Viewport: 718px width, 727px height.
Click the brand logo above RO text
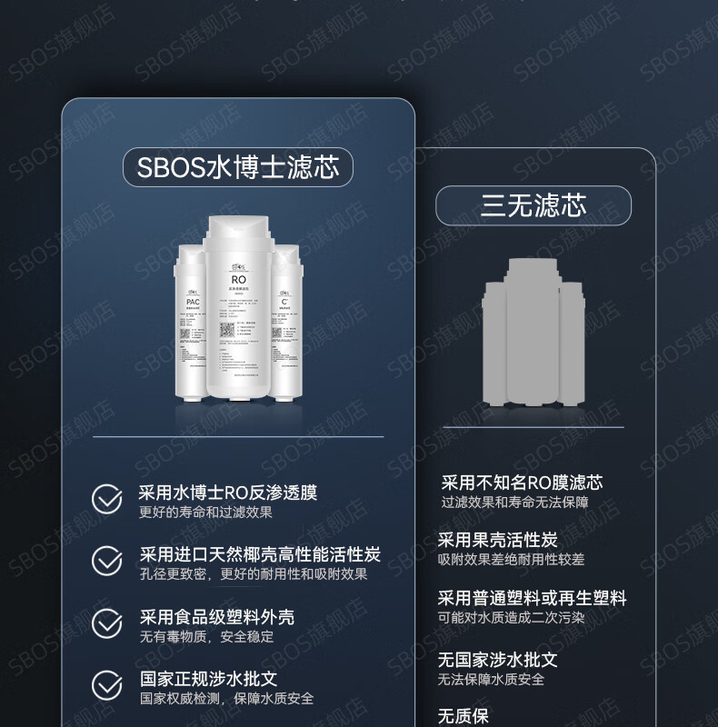pyautogui.click(x=238, y=267)
